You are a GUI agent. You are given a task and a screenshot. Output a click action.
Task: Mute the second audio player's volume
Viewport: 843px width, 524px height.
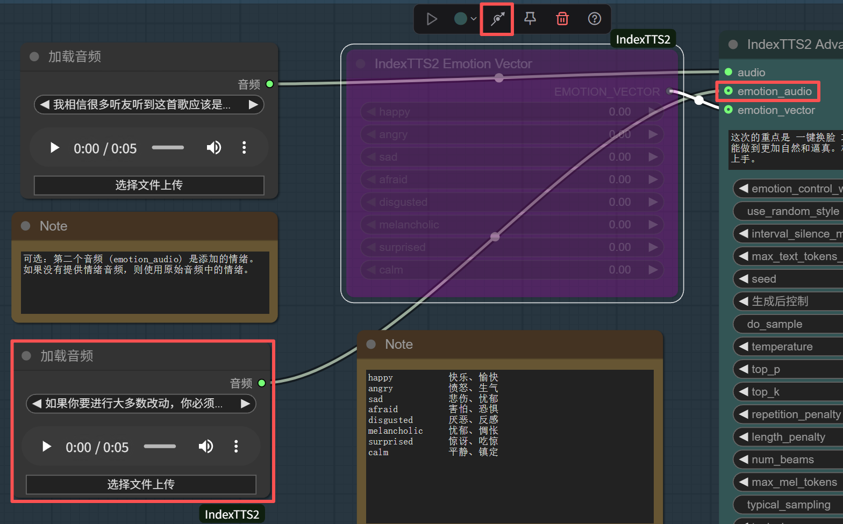(206, 447)
